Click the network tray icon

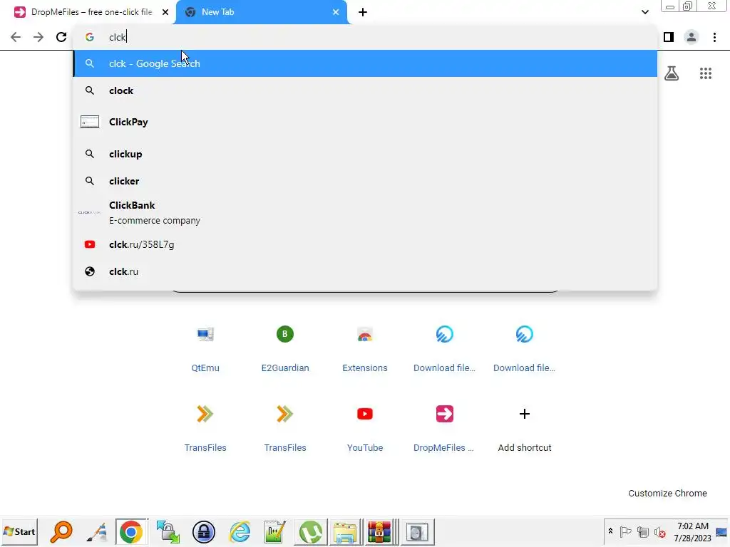pyautogui.click(x=643, y=531)
